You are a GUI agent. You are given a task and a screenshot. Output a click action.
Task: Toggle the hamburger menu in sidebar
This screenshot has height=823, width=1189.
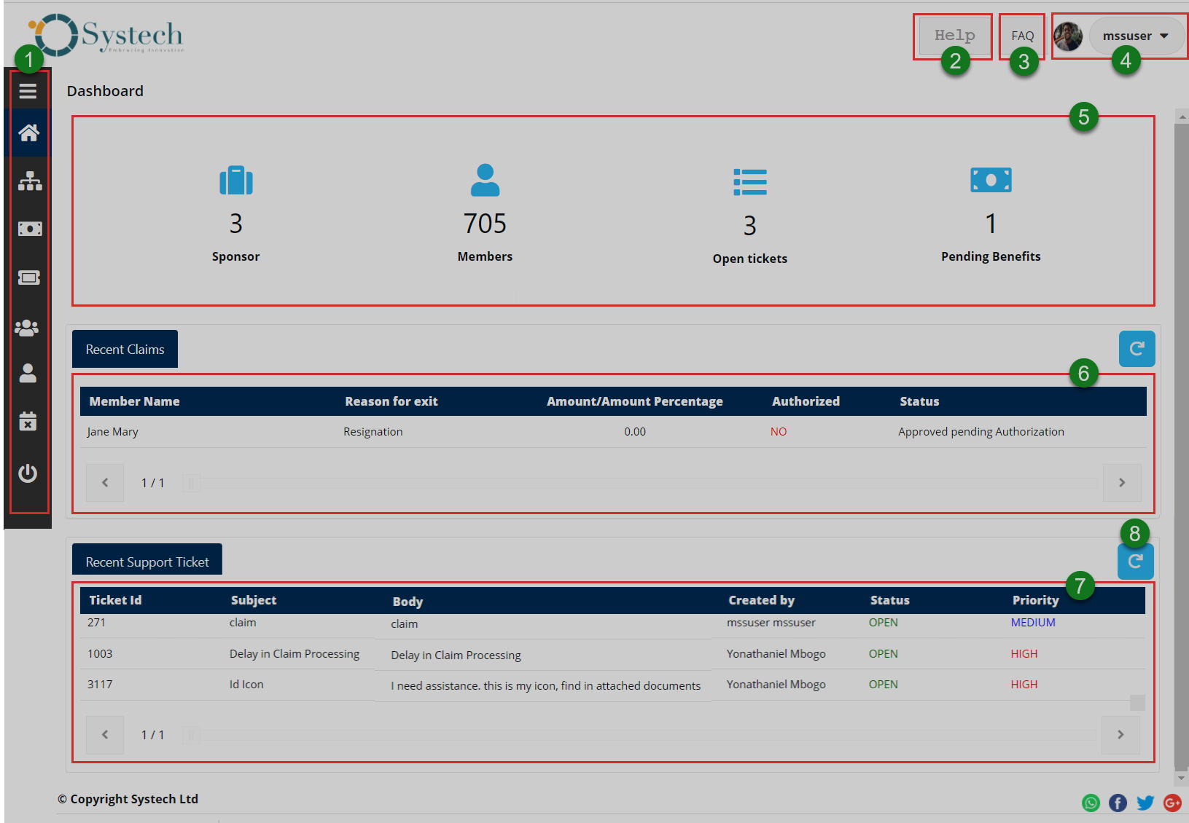tap(28, 91)
